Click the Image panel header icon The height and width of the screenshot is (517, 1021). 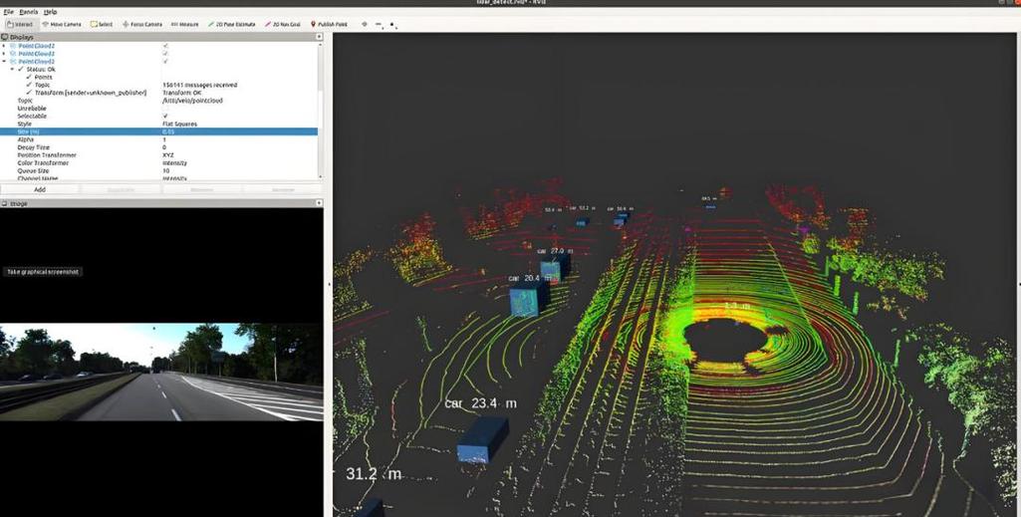pos(5,204)
